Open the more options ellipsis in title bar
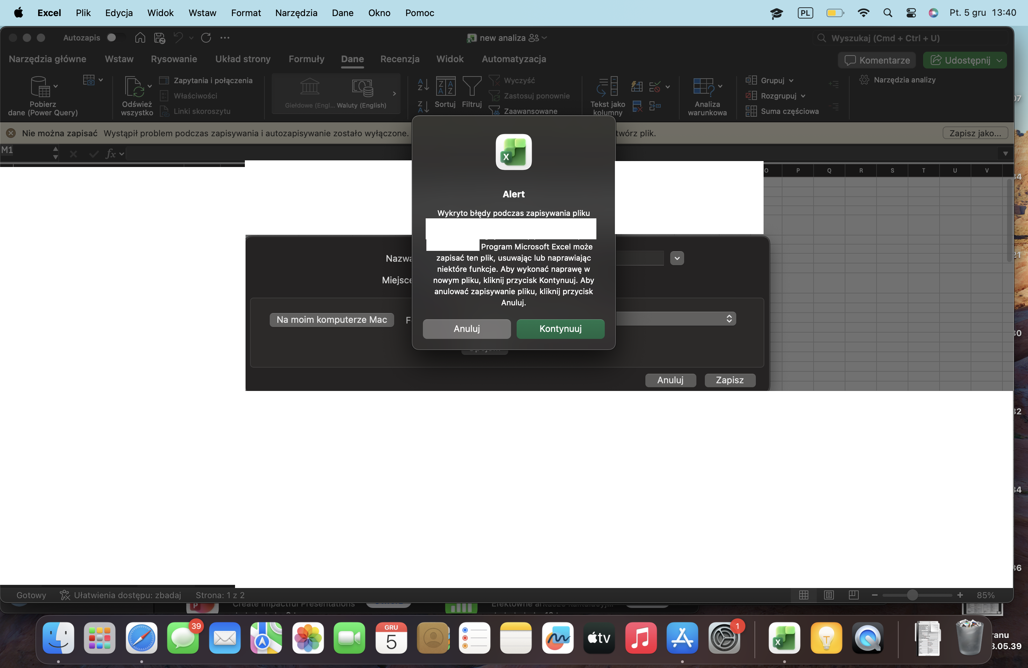The width and height of the screenshot is (1028, 668). (225, 38)
